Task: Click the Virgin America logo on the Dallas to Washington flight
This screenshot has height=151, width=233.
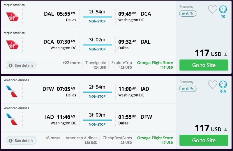Action: 12,16
